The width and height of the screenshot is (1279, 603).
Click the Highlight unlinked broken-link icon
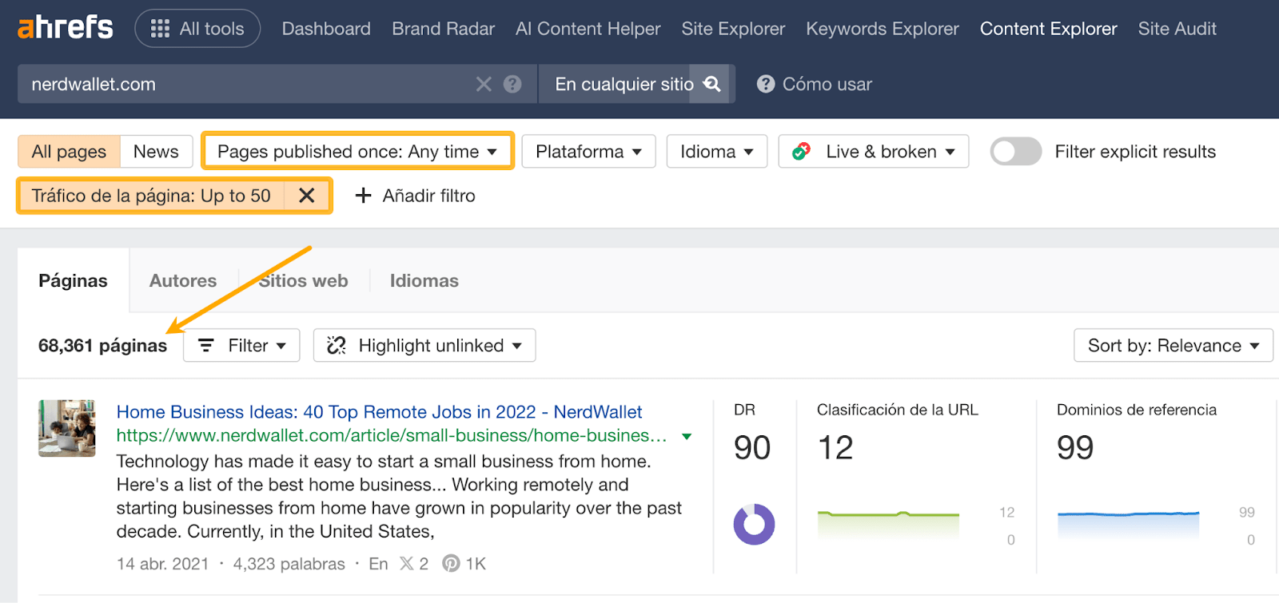click(x=337, y=345)
